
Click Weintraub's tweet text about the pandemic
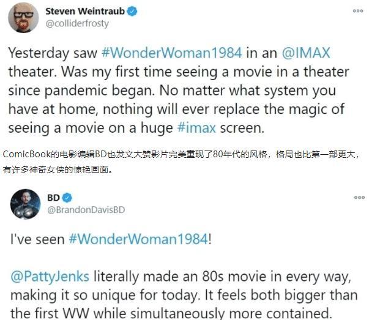[x=179, y=91]
